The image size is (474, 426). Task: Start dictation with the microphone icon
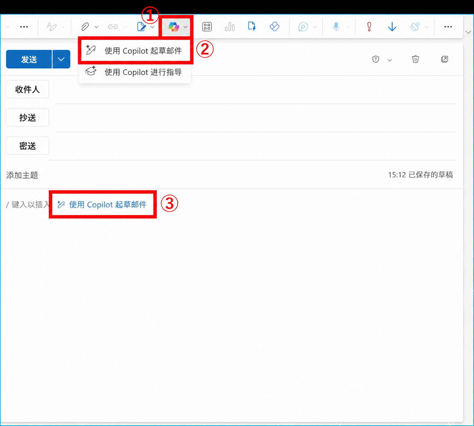pyautogui.click(x=336, y=26)
